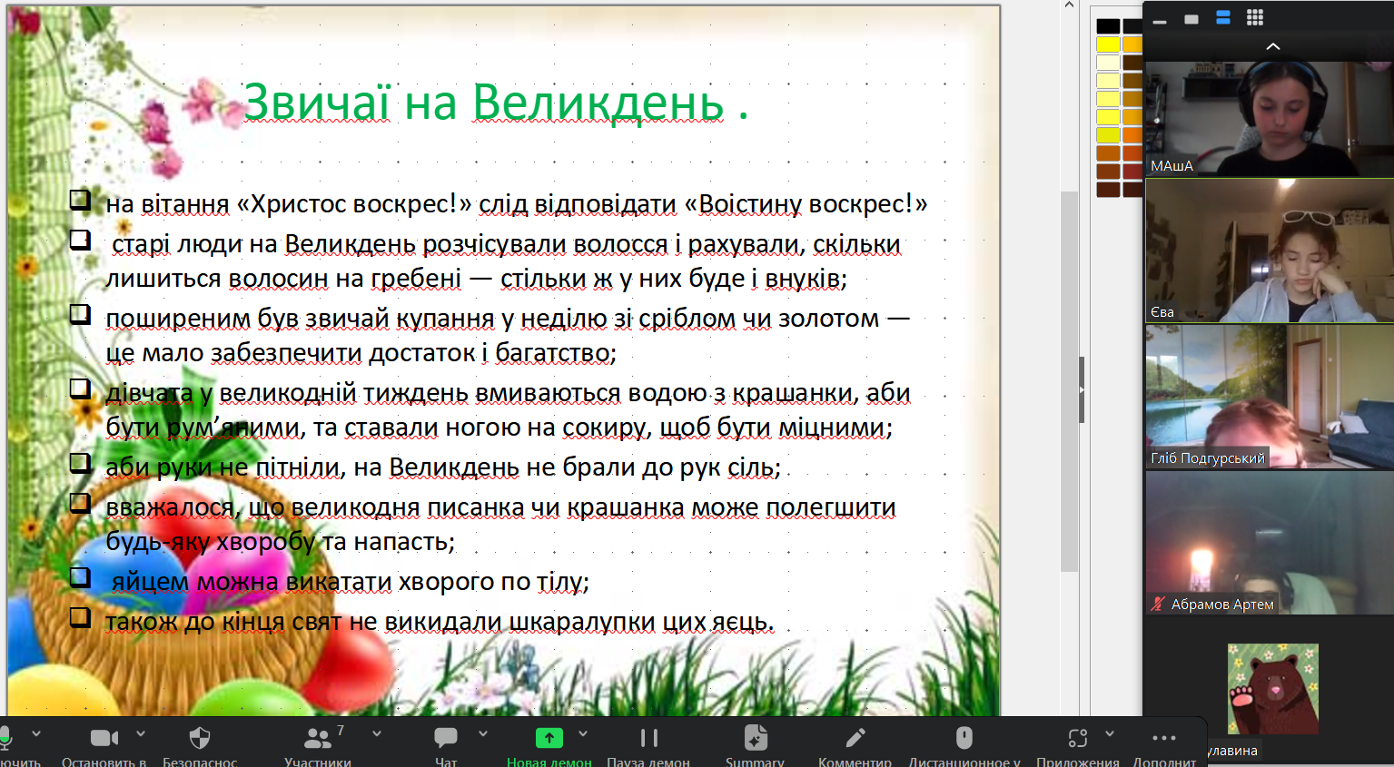Switch to single active speaker thumbnail view
The width and height of the screenshot is (1394, 767).
click(1191, 19)
